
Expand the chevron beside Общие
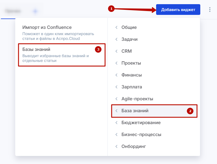[x=116, y=27]
